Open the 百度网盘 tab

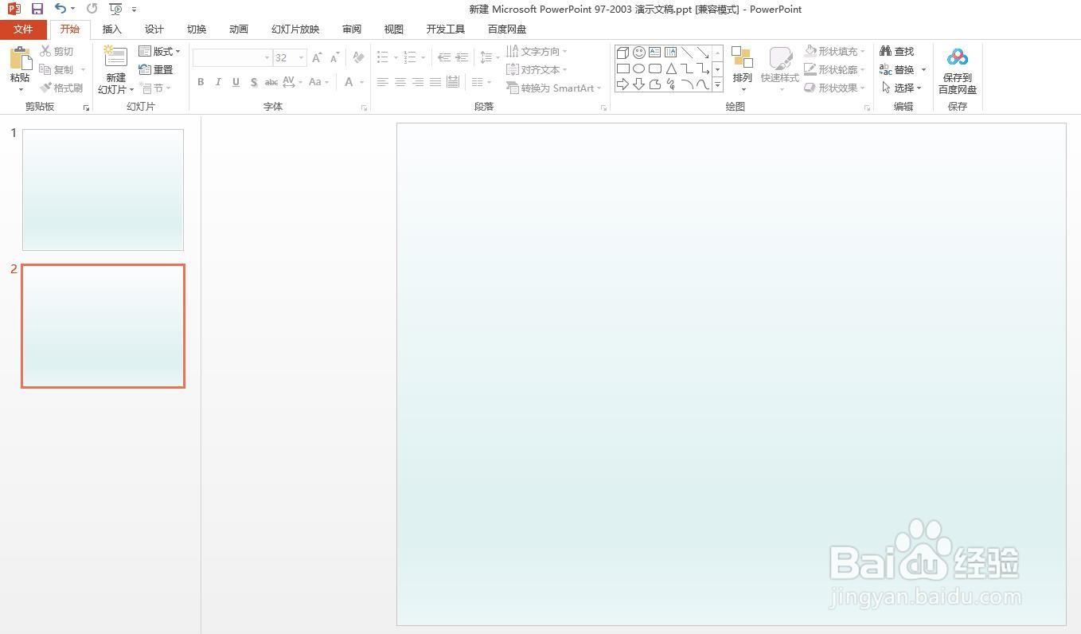[x=507, y=29]
